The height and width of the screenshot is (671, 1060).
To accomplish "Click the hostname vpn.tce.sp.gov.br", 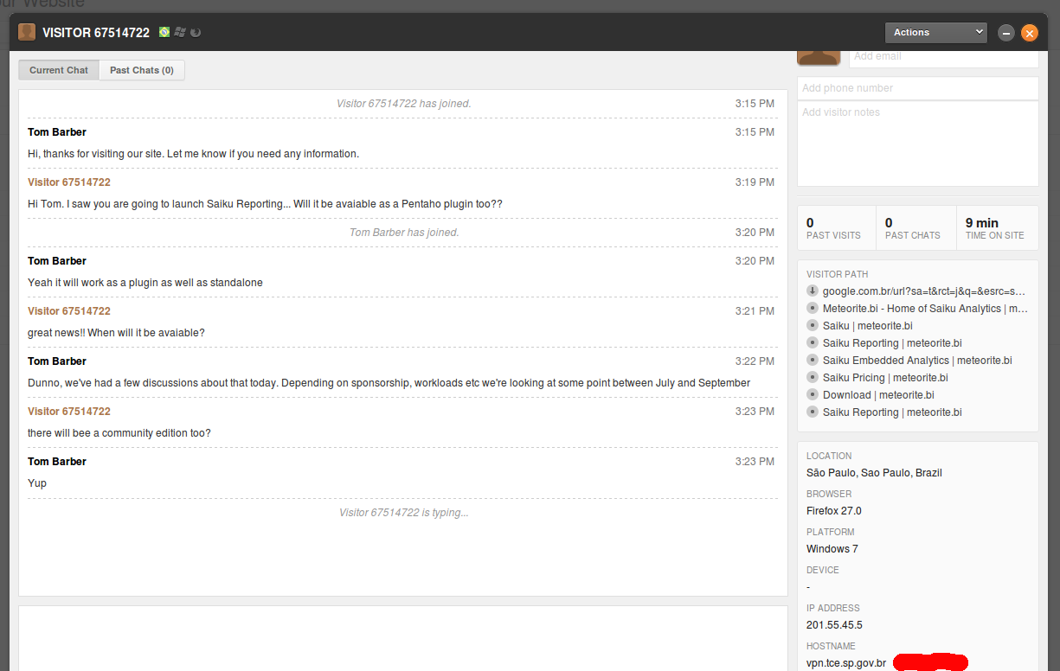I will (846, 663).
